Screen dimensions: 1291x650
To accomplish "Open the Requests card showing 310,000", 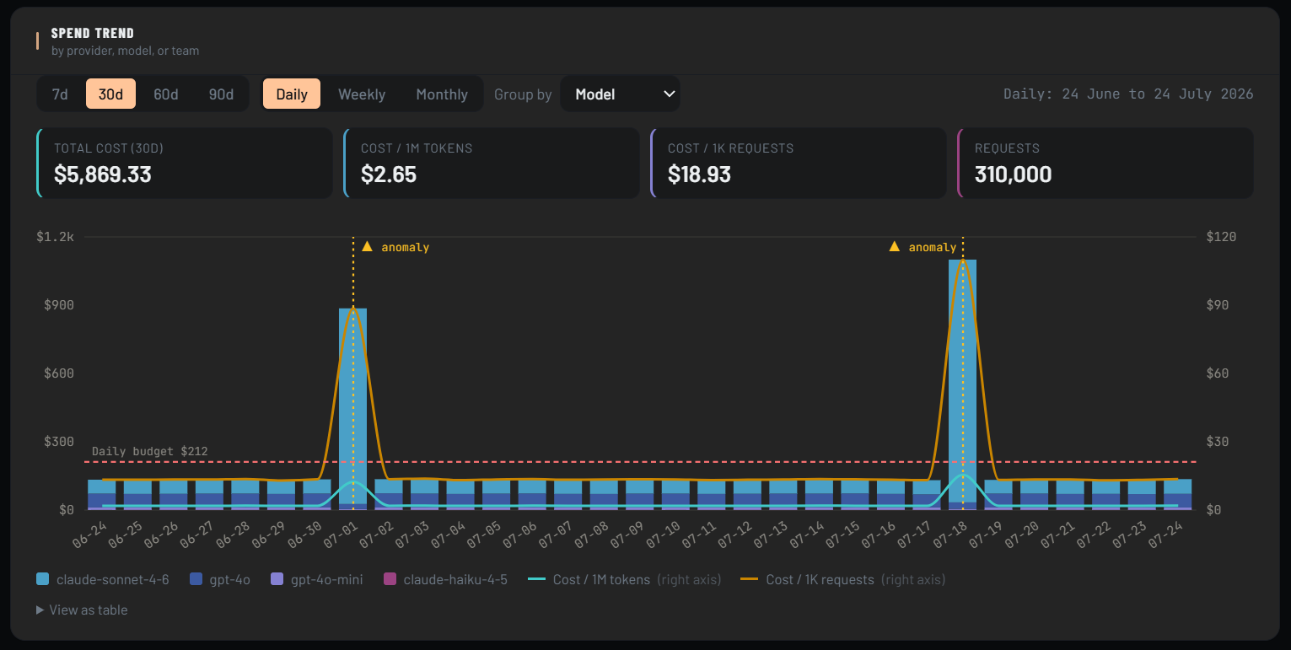I will [1105, 163].
